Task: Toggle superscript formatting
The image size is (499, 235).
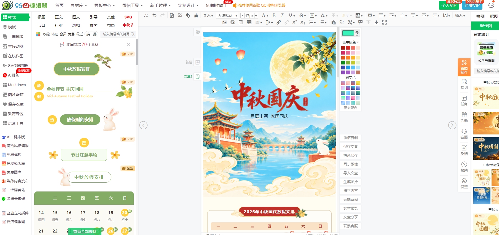Action: coord(295,22)
